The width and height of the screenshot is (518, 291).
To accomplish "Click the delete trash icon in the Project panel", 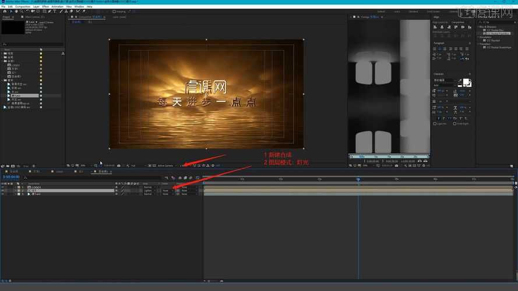I will [34, 166].
